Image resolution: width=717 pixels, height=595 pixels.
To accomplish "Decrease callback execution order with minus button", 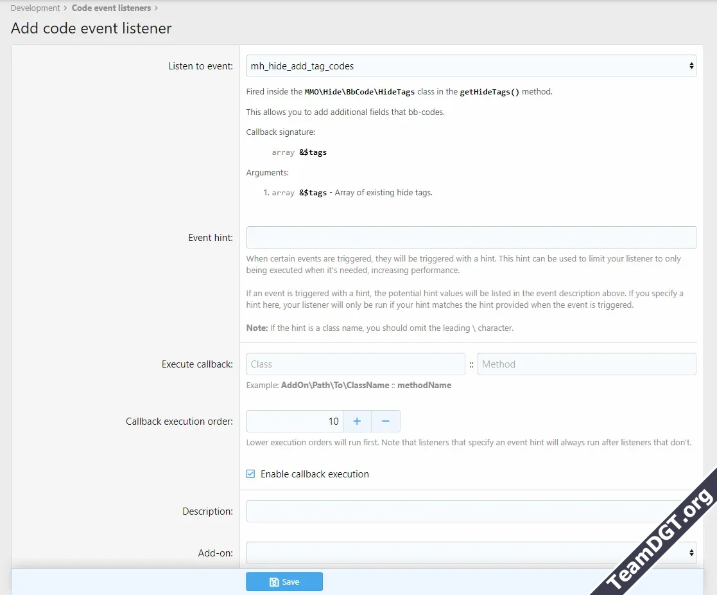I will click(x=386, y=422).
